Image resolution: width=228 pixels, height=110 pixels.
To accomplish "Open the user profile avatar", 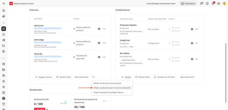I will (224, 3).
